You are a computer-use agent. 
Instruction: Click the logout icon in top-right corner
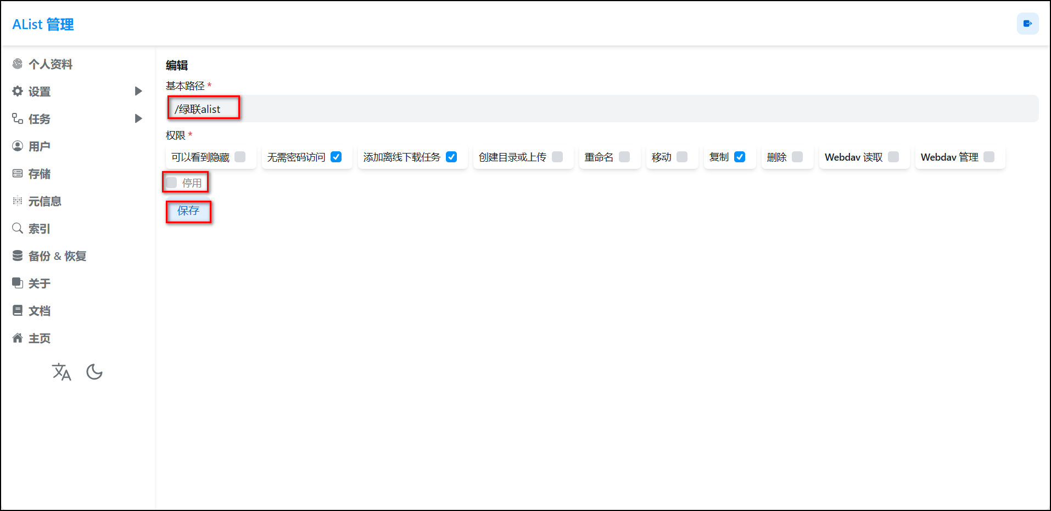[x=1027, y=24]
